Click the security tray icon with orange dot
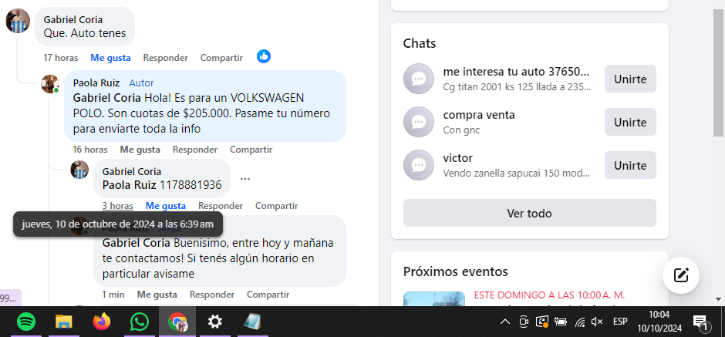Image resolution: width=725 pixels, height=337 pixels. pyautogui.click(x=542, y=322)
